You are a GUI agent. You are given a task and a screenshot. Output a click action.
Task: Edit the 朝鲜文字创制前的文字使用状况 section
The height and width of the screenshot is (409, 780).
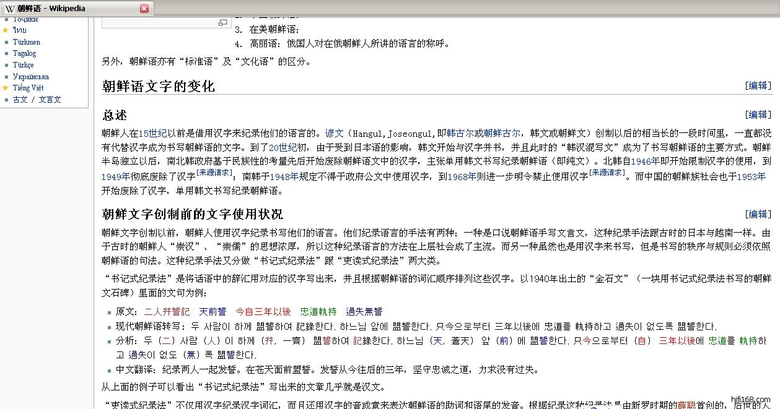tap(758, 214)
